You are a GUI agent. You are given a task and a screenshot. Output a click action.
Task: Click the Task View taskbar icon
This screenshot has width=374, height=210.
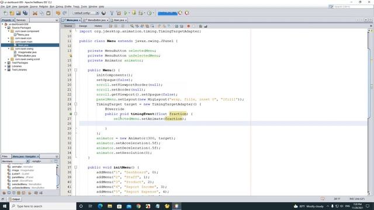click(91, 206)
